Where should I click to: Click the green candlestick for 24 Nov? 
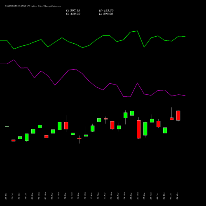pyautogui.click(x=126, y=115)
